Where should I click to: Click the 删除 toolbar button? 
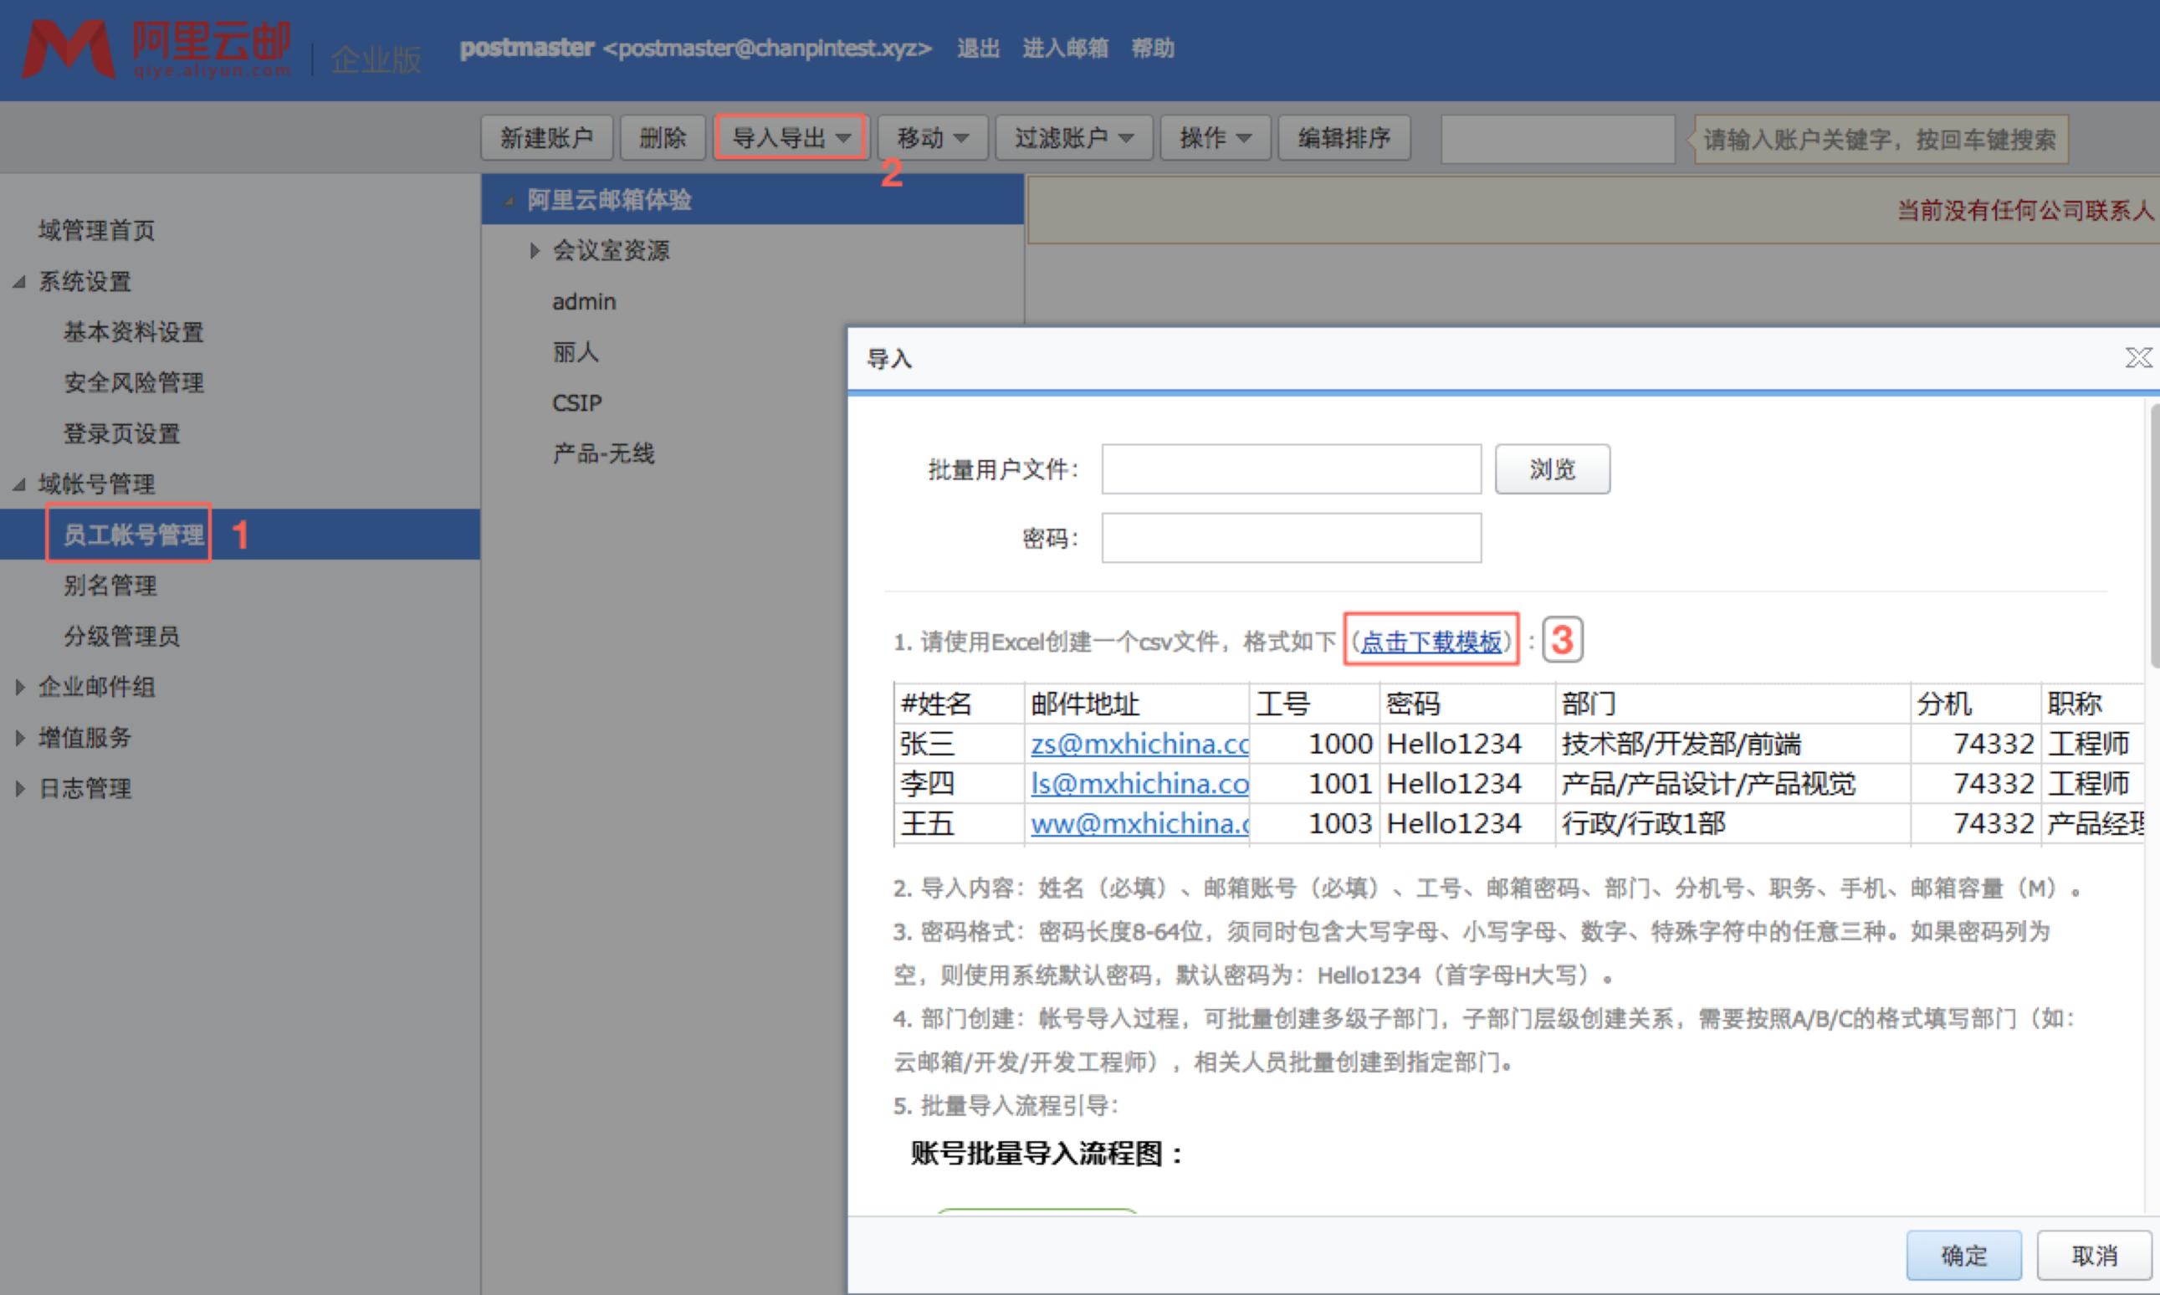(662, 137)
